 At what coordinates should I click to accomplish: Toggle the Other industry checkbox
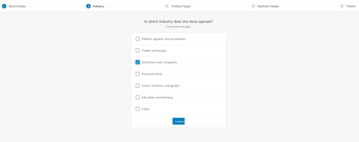[x=137, y=109]
